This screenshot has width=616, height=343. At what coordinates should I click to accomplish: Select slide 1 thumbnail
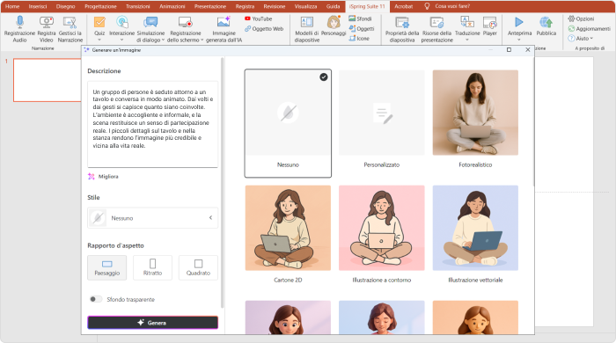(48, 80)
